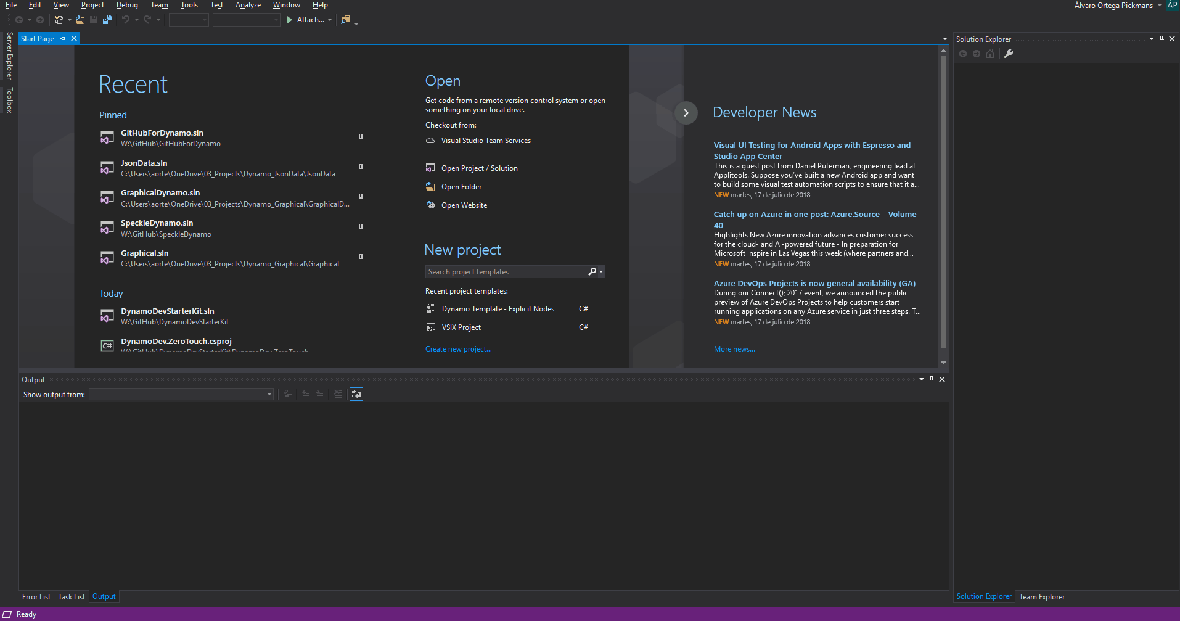Open the Attach button dropdown arrow
Image resolution: width=1180 pixels, height=621 pixels.
click(x=330, y=20)
